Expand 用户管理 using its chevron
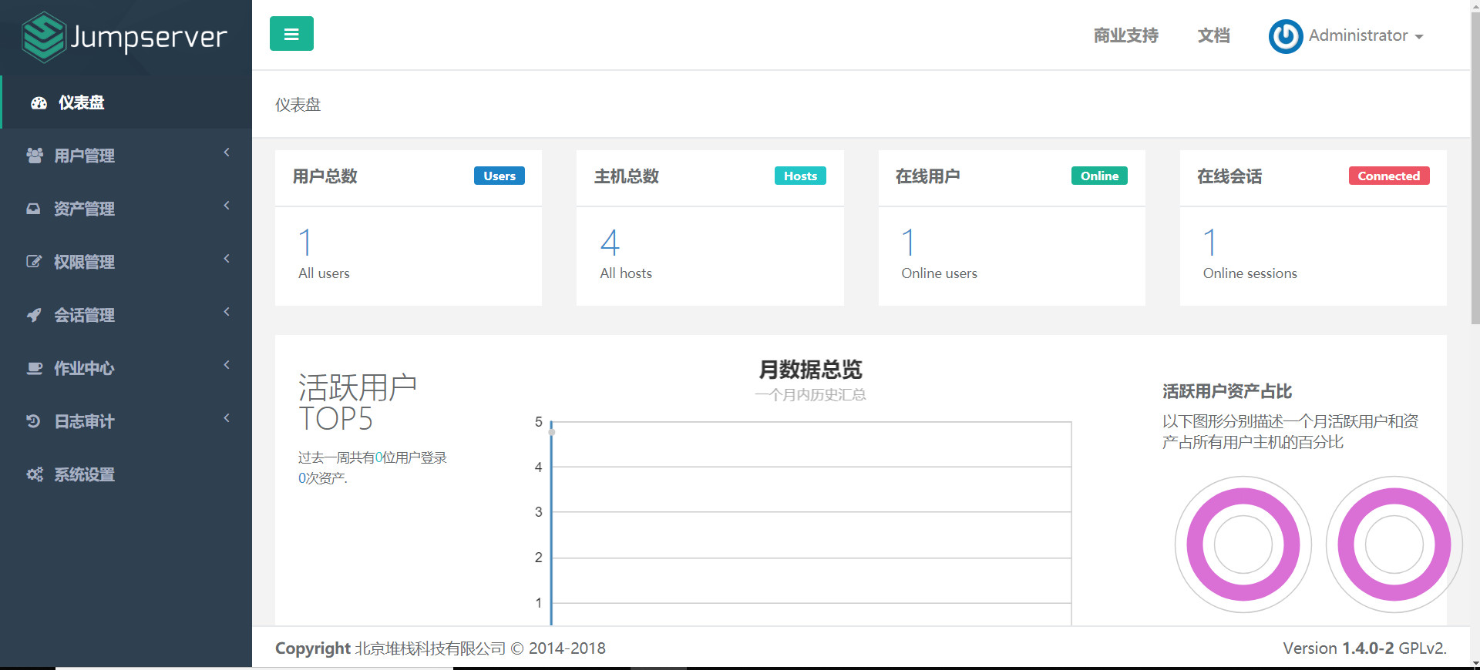Screen dimensions: 1480x670 [227, 152]
